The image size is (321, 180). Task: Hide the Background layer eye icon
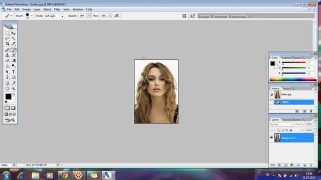(271, 137)
